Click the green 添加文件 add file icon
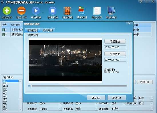The image size is (157, 113). (7, 11)
